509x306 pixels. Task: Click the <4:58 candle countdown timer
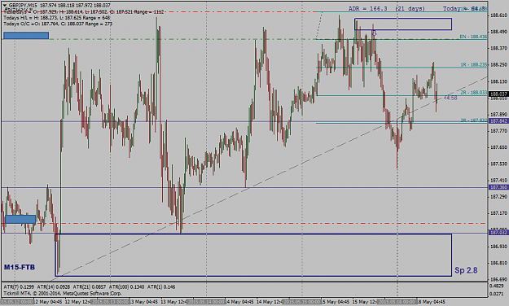pyautogui.click(x=450, y=98)
